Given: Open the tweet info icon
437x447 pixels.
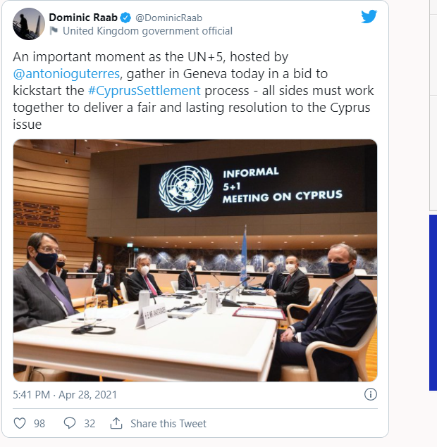Looking at the screenshot, I should [x=371, y=394].
